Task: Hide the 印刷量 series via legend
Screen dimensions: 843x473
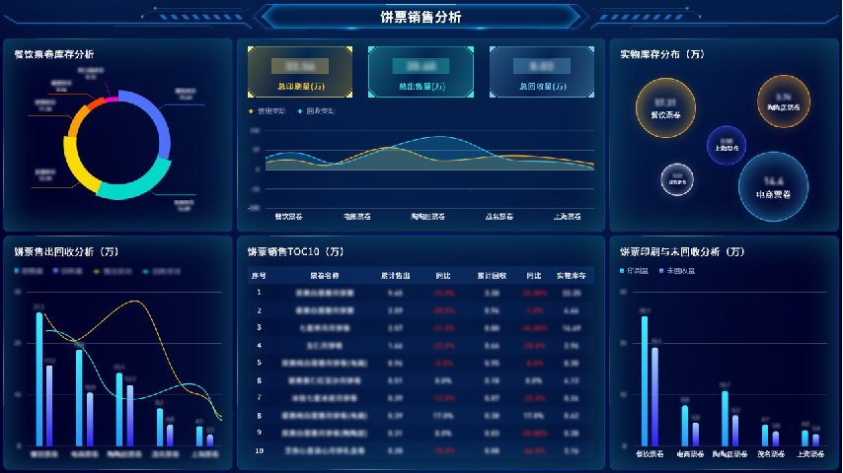Action: coord(636,270)
